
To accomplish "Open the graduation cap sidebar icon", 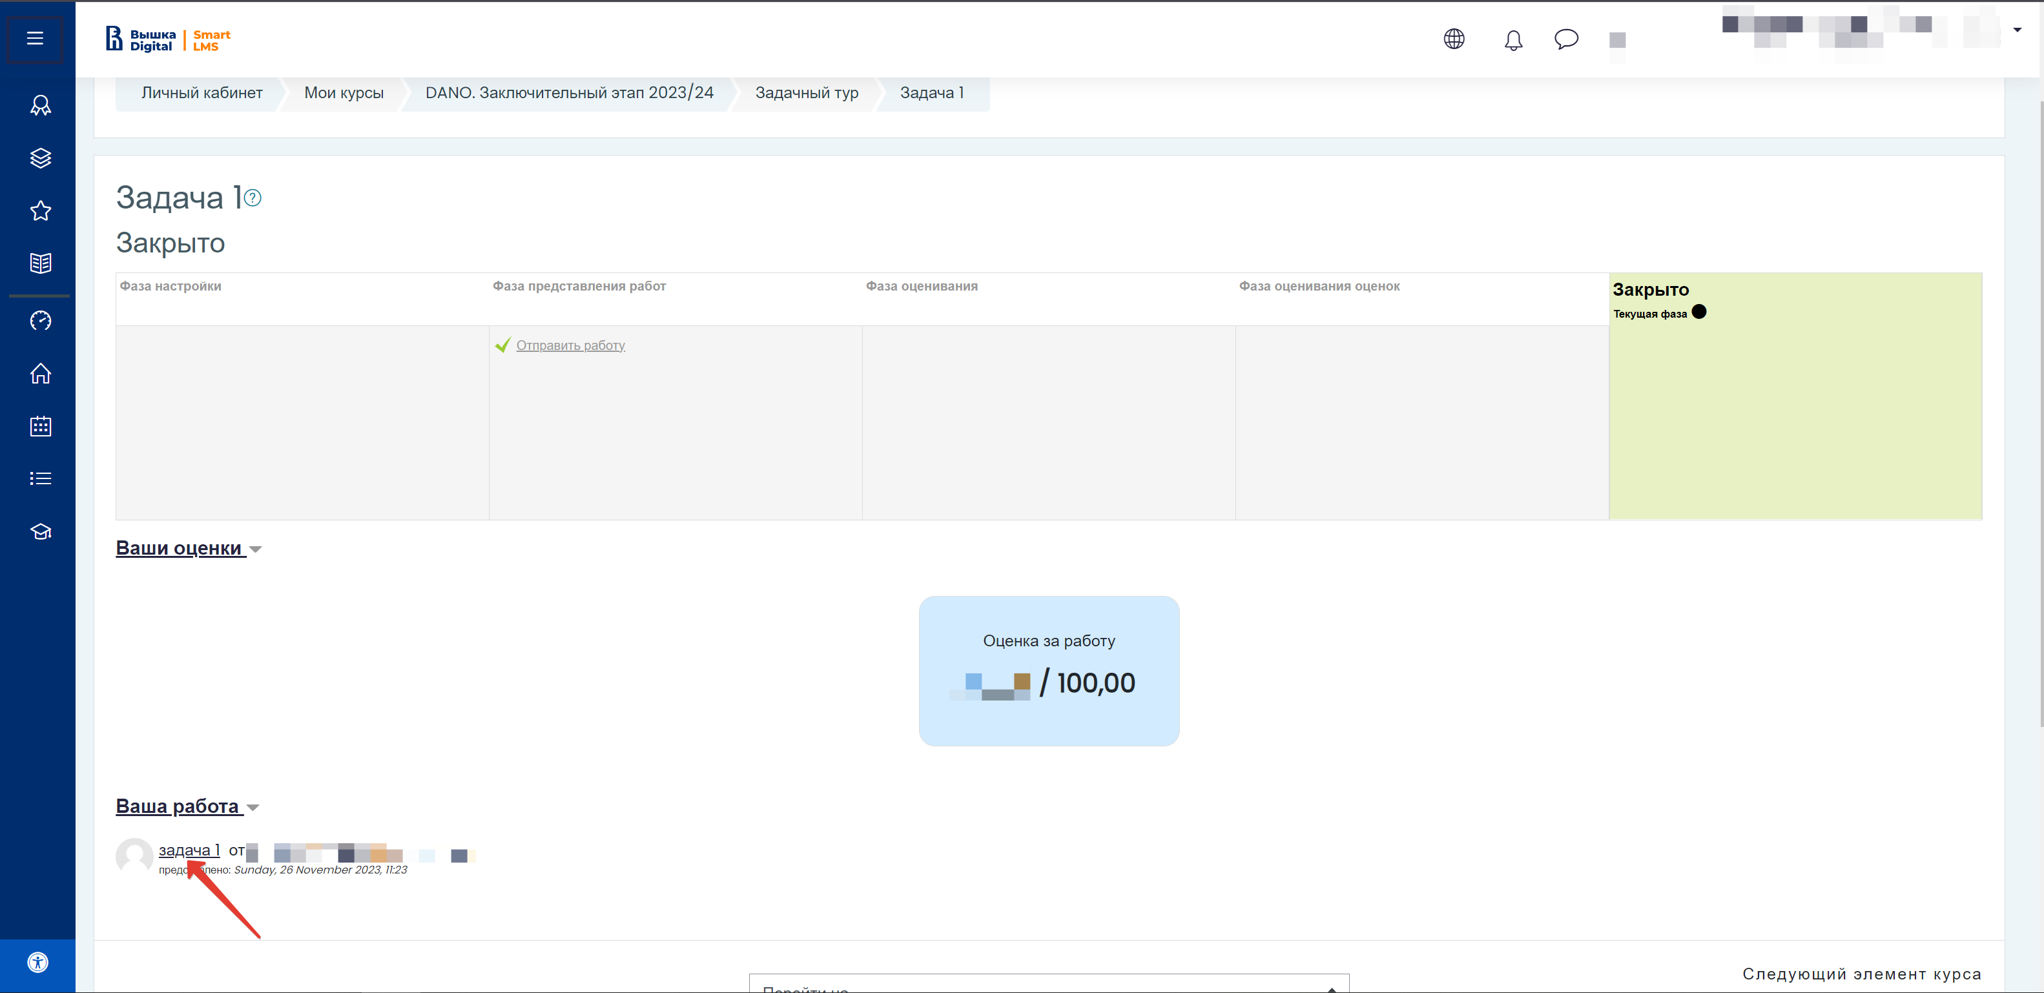I will pyautogui.click(x=41, y=531).
